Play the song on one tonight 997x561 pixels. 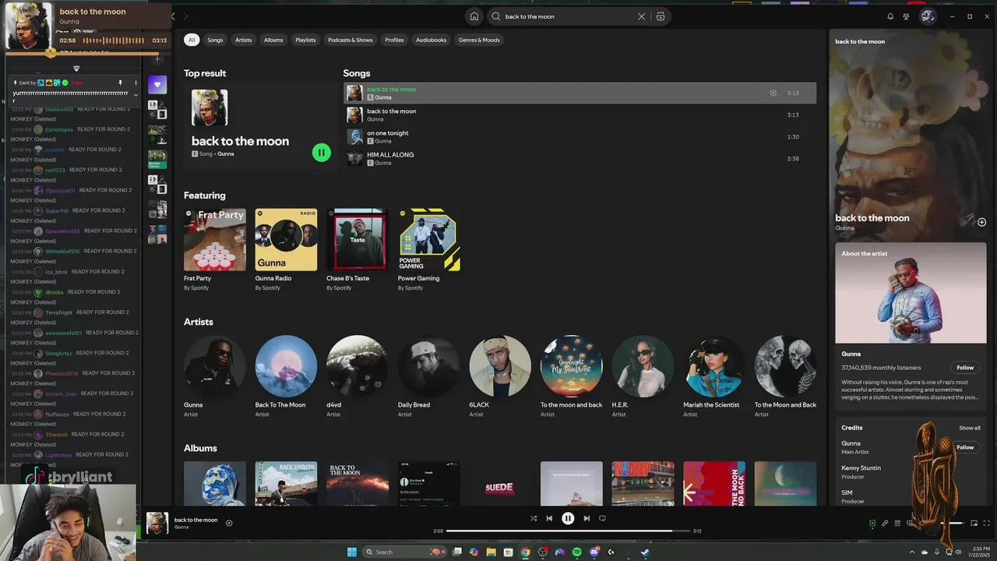point(580,136)
